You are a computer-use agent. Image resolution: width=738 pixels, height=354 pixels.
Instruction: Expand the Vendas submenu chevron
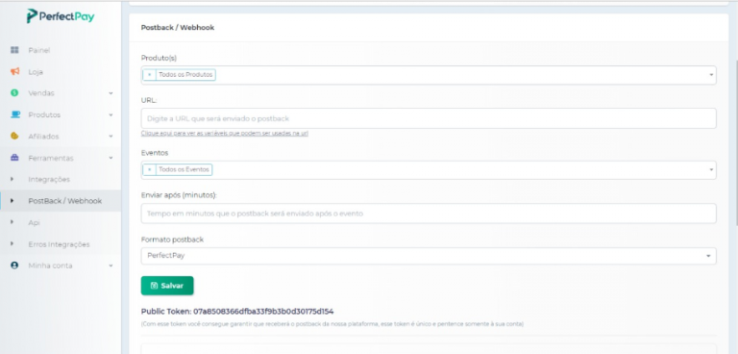[x=111, y=93]
